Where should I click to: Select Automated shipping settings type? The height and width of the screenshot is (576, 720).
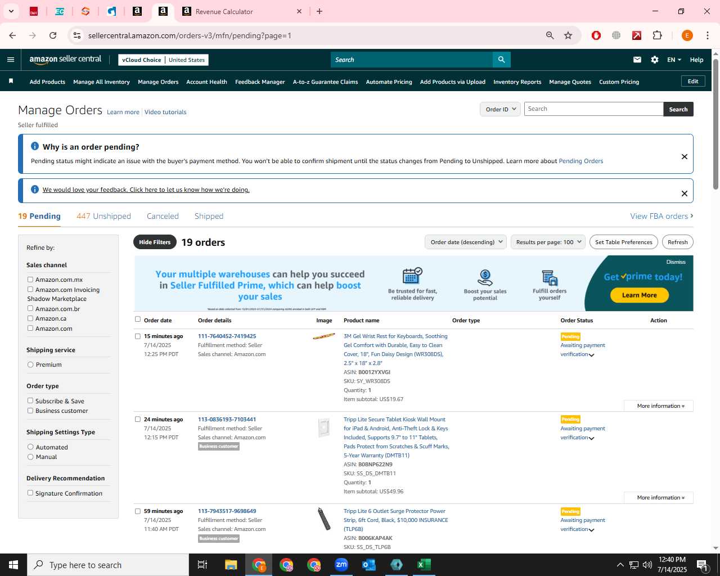coord(30,447)
